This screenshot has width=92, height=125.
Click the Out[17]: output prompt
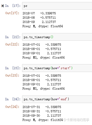pyautogui.click(x=12, y=13)
